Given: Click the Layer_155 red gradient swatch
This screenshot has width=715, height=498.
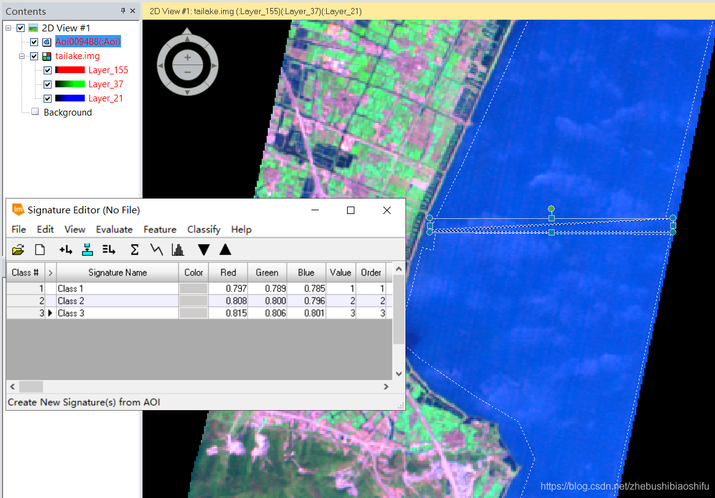Looking at the screenshot, I should tap(70, 70).
